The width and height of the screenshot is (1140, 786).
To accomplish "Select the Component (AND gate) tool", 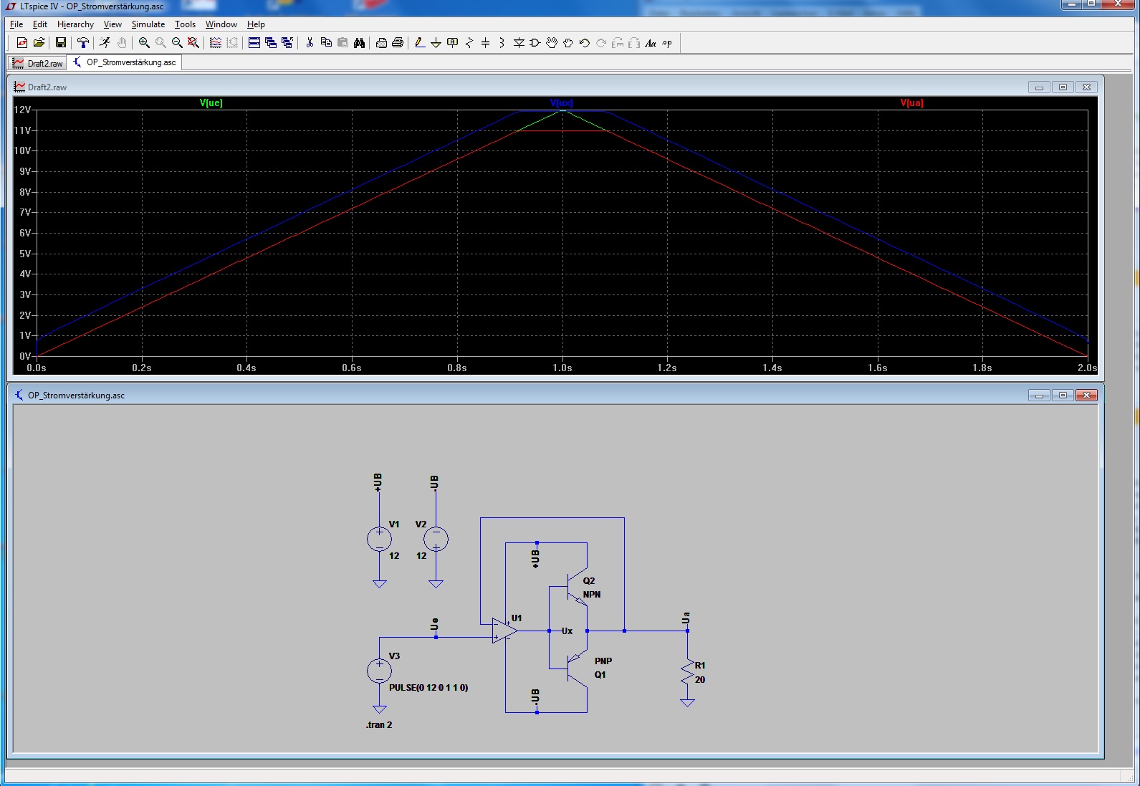I will [x=535, y=43].
